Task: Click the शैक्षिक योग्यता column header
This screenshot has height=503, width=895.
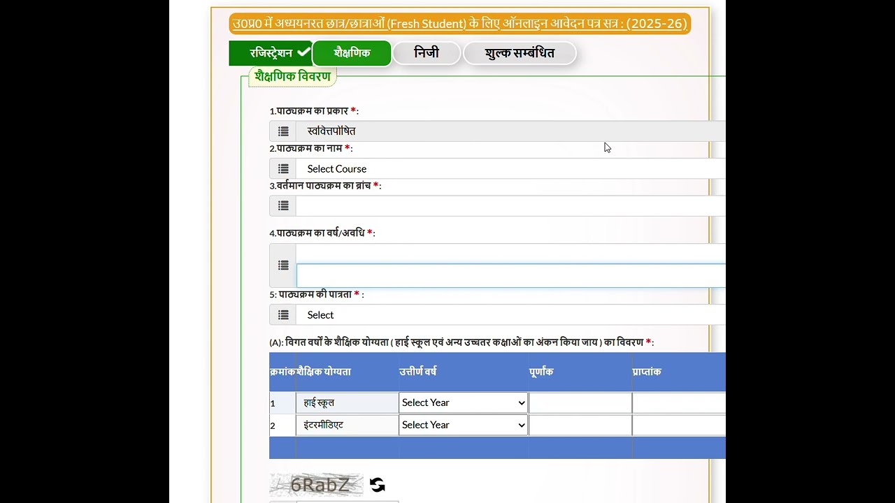Action: click(324, 372)
